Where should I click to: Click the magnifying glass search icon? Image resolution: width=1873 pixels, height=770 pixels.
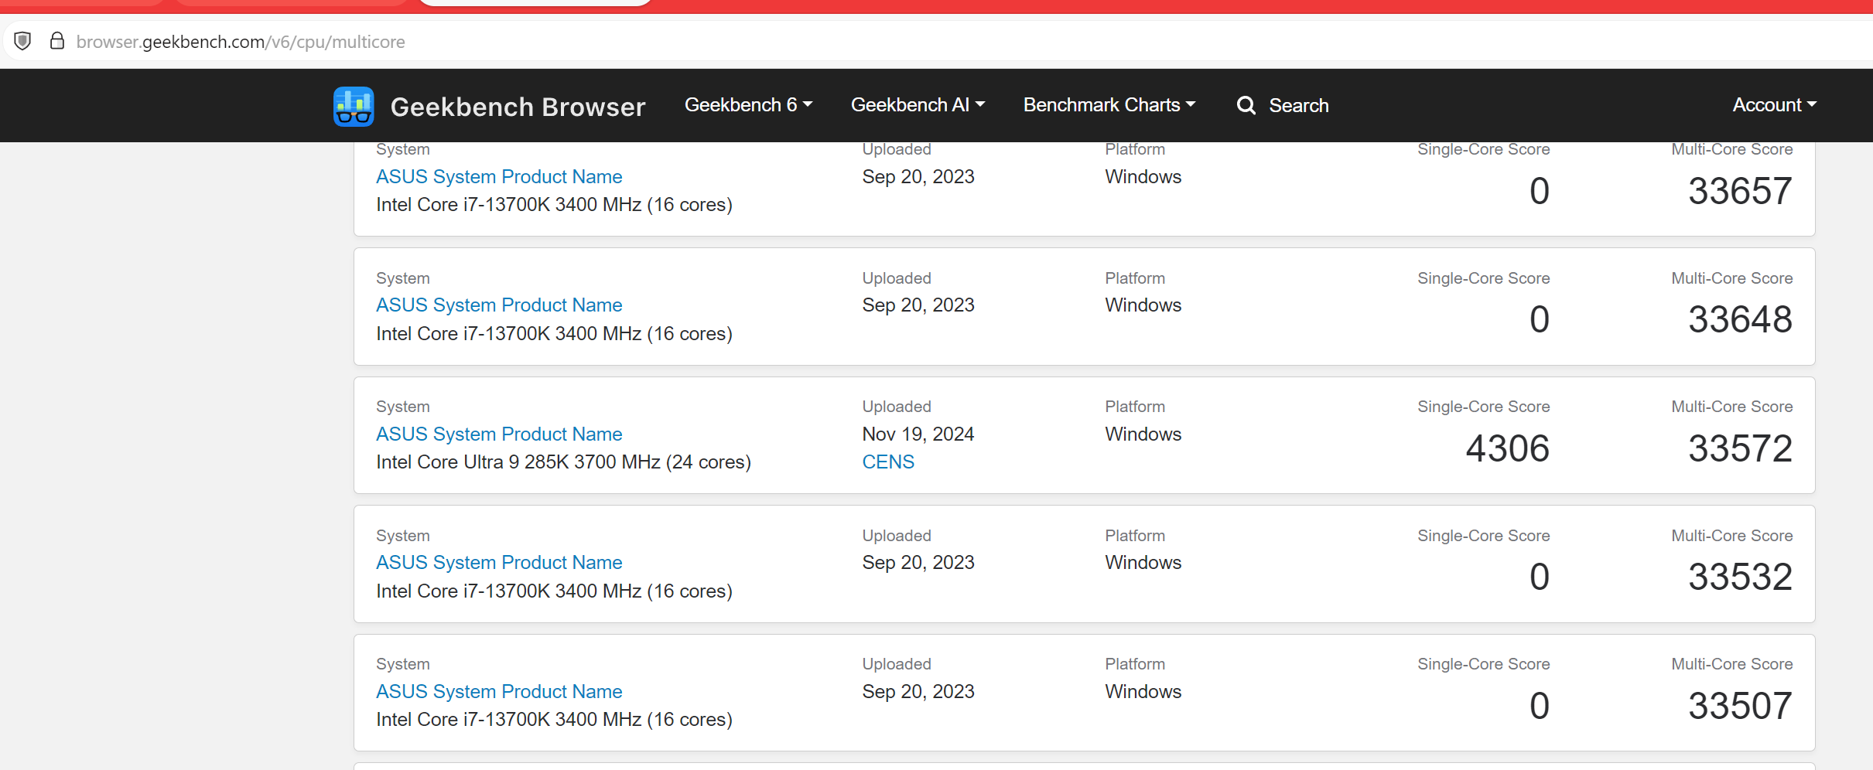click(1246, 105)
